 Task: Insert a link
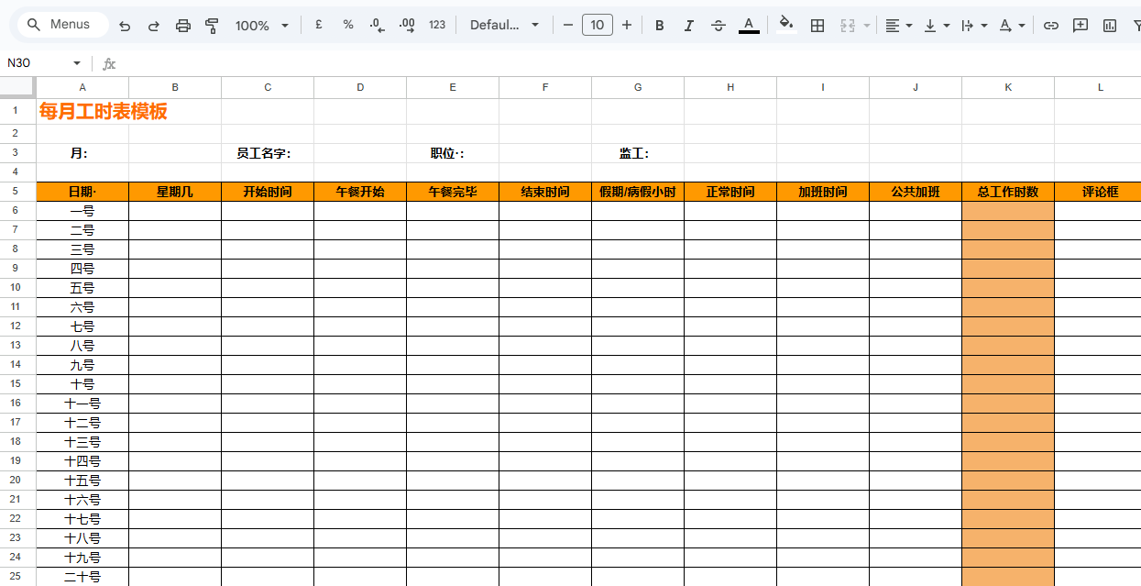coord(1051,26)
